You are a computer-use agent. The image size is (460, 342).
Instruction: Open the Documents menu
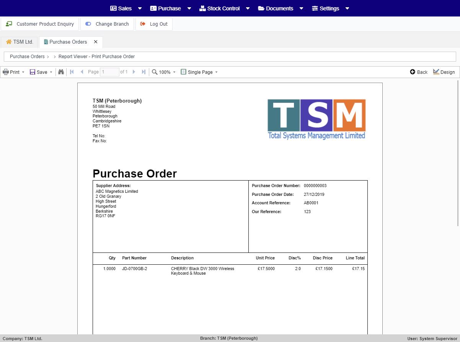click(x=276, y=8)
